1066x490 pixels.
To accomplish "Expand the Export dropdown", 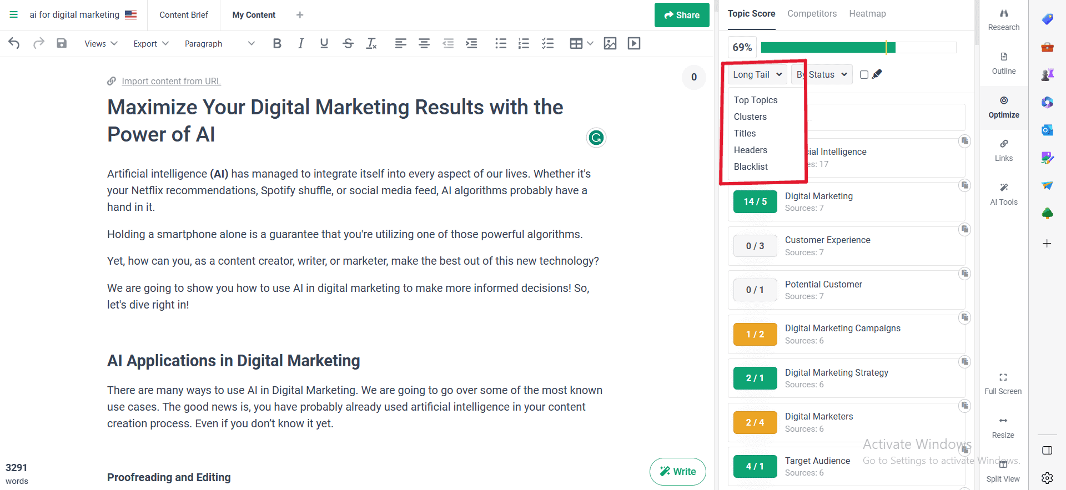I will point(150,43).
